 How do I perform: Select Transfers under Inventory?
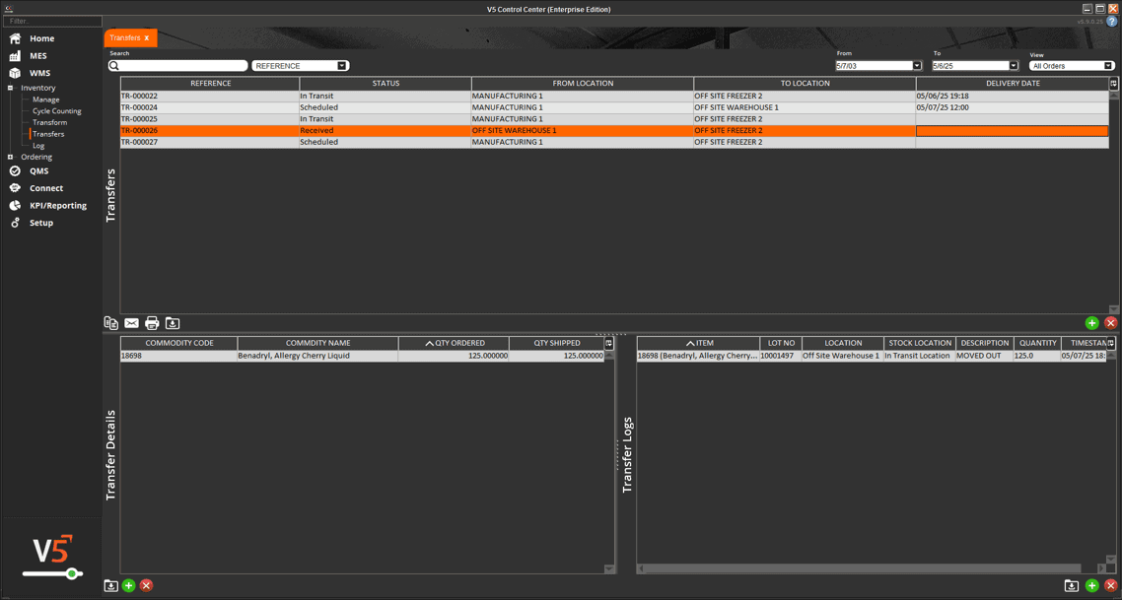point(48,134)
